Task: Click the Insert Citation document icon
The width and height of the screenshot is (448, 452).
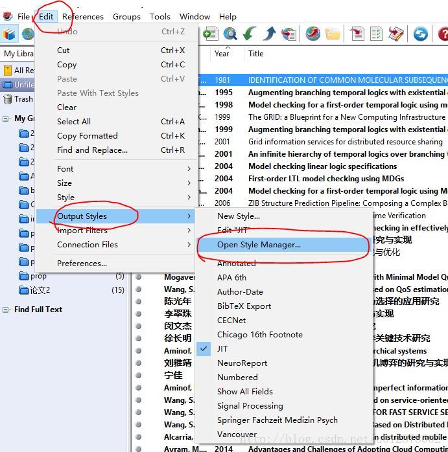Action: [x=357, y=34]
